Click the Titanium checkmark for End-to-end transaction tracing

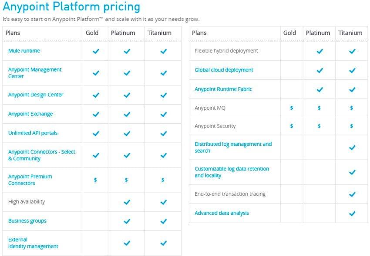pos(352,194)
